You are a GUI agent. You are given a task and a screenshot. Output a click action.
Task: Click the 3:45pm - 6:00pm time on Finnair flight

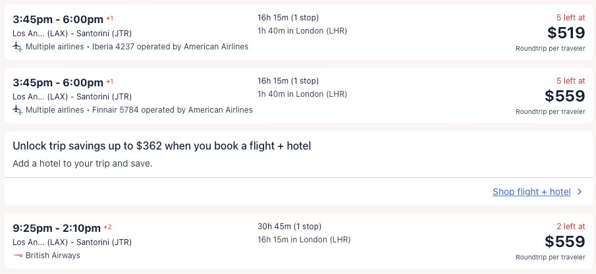pos(58,82)
